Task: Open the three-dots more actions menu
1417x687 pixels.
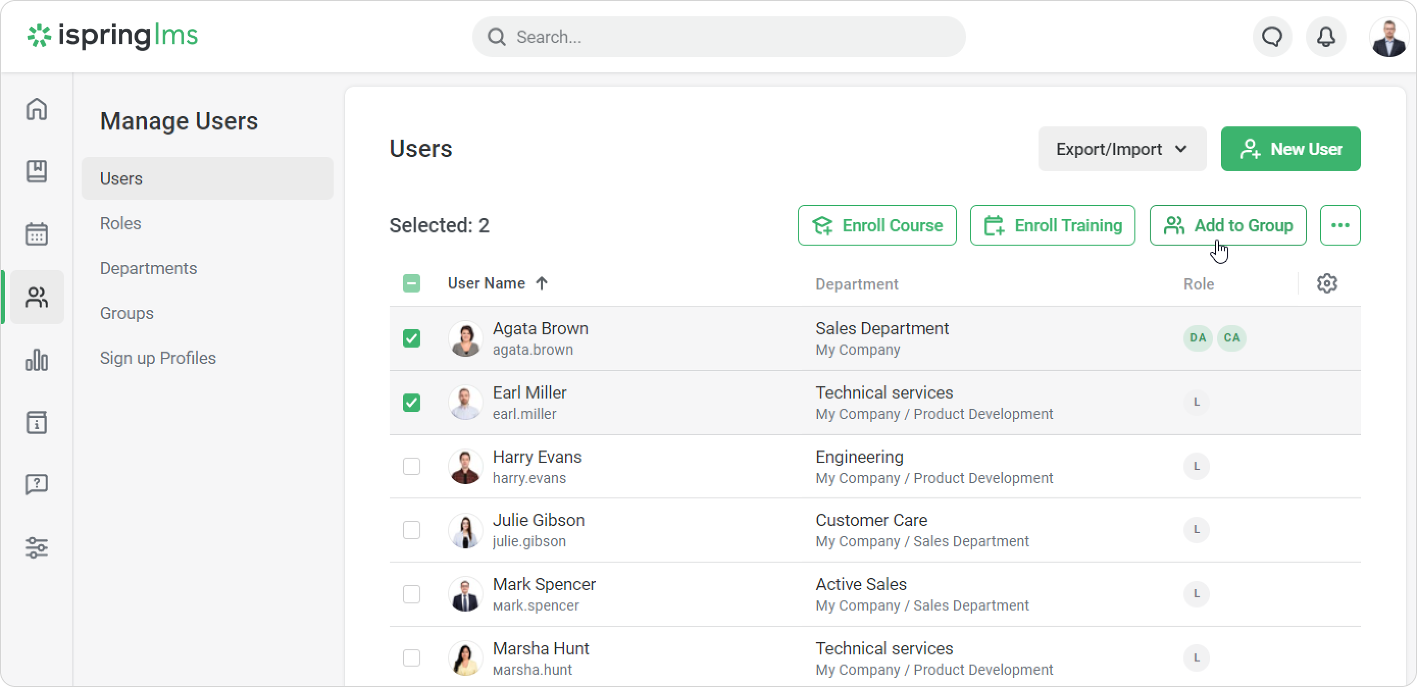Action: coord(1339,225)
